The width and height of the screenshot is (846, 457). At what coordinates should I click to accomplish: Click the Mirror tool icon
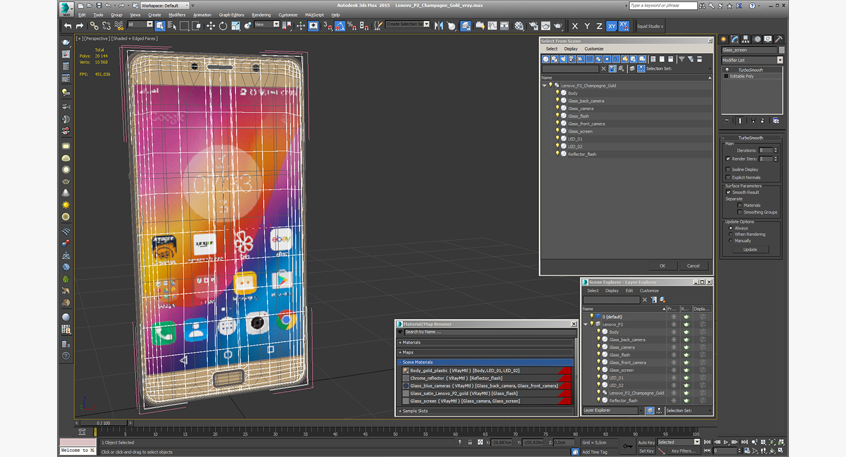[439, 26]
